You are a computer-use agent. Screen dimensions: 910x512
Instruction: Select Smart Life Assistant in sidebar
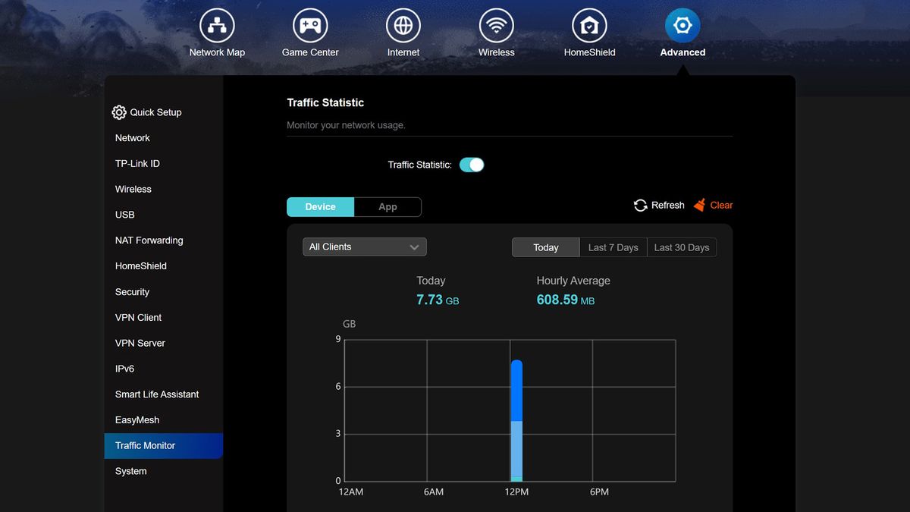click(x=156, y=394)
